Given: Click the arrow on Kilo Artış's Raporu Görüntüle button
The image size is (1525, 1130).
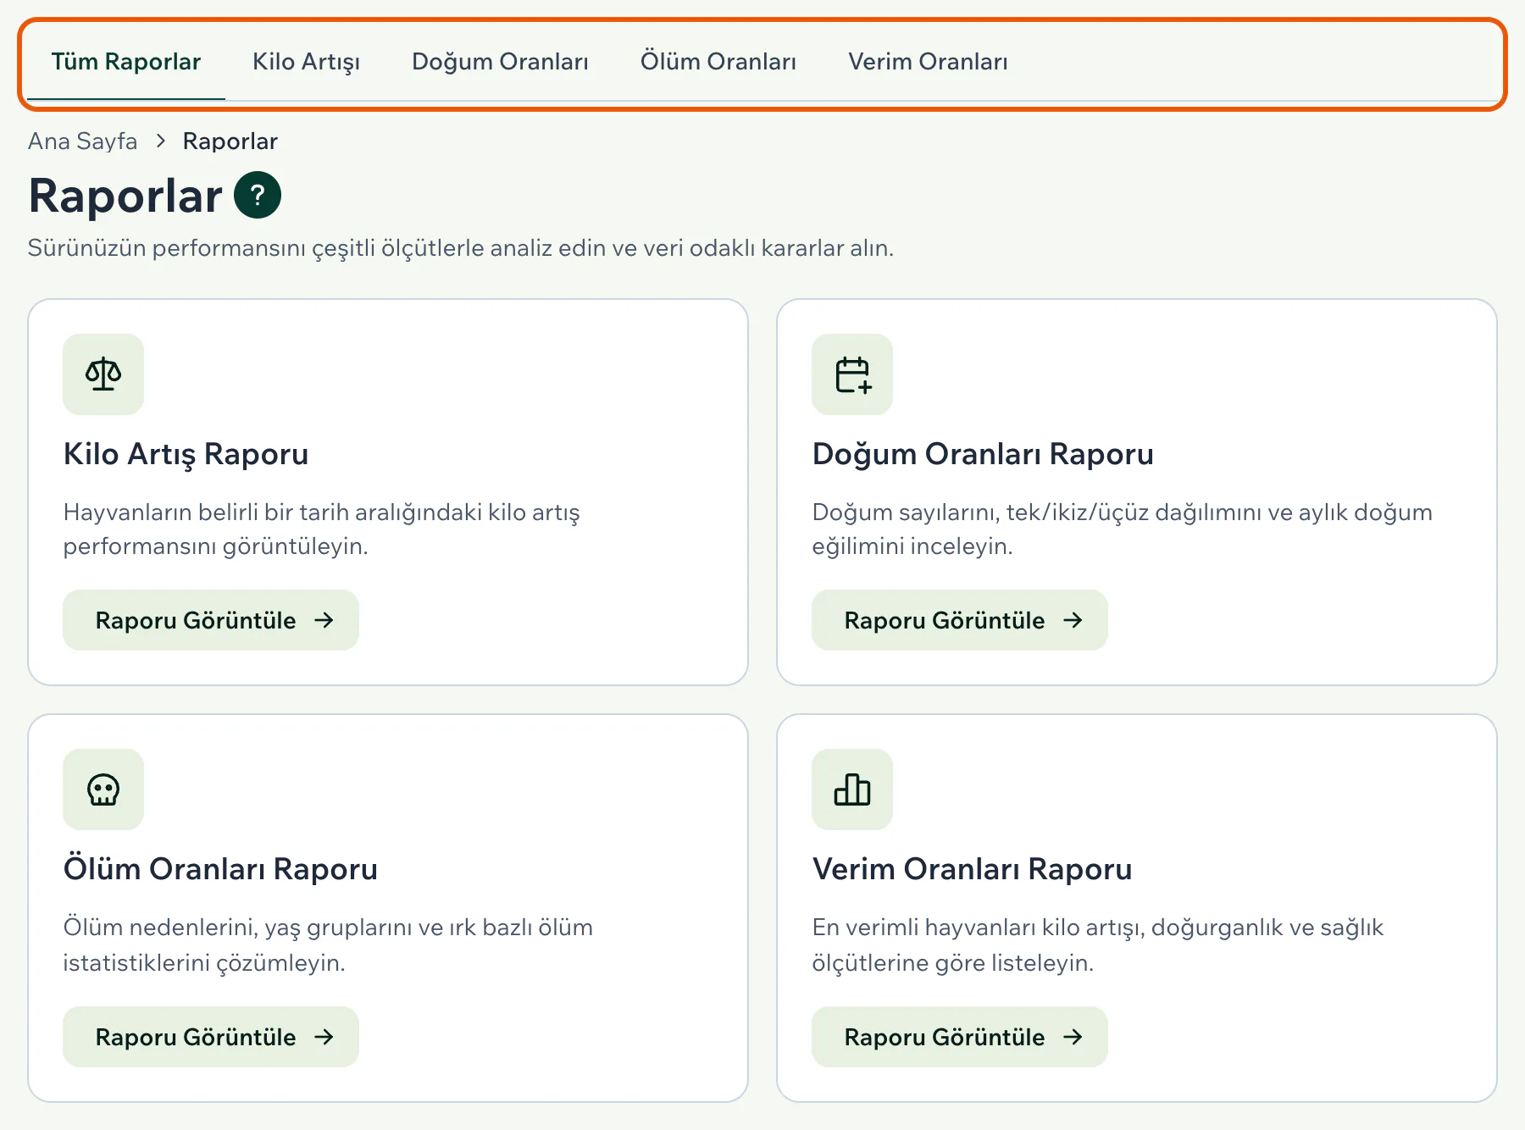Looking at the screenshot, I should pyautogui.click(x=324, y=620).
